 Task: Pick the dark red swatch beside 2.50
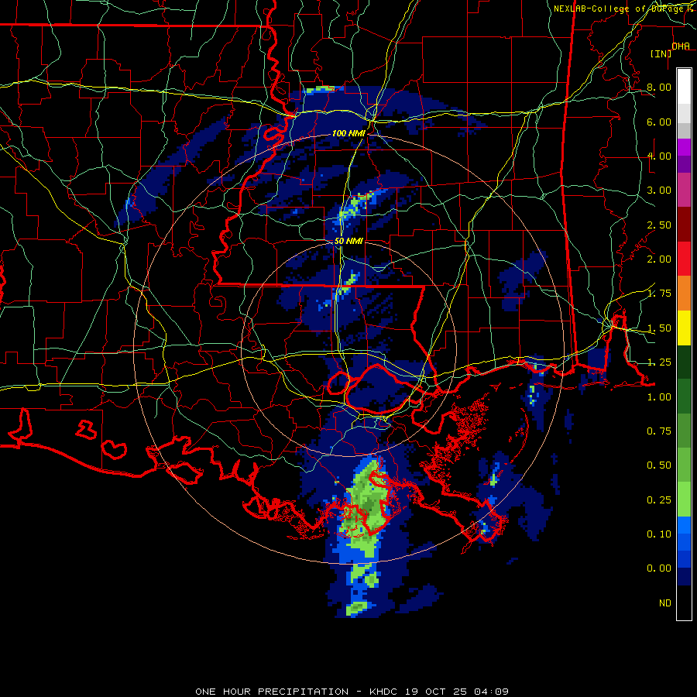pyautogui.click(x=684, y=225)
